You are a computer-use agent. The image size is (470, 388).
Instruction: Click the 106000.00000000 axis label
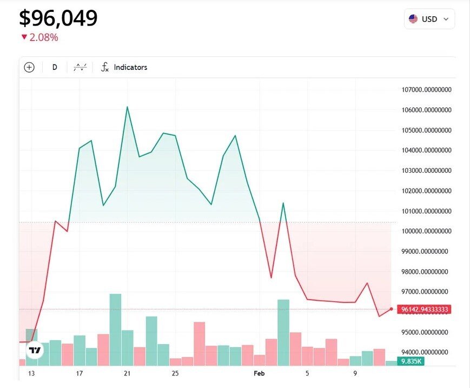coord(426,110)
